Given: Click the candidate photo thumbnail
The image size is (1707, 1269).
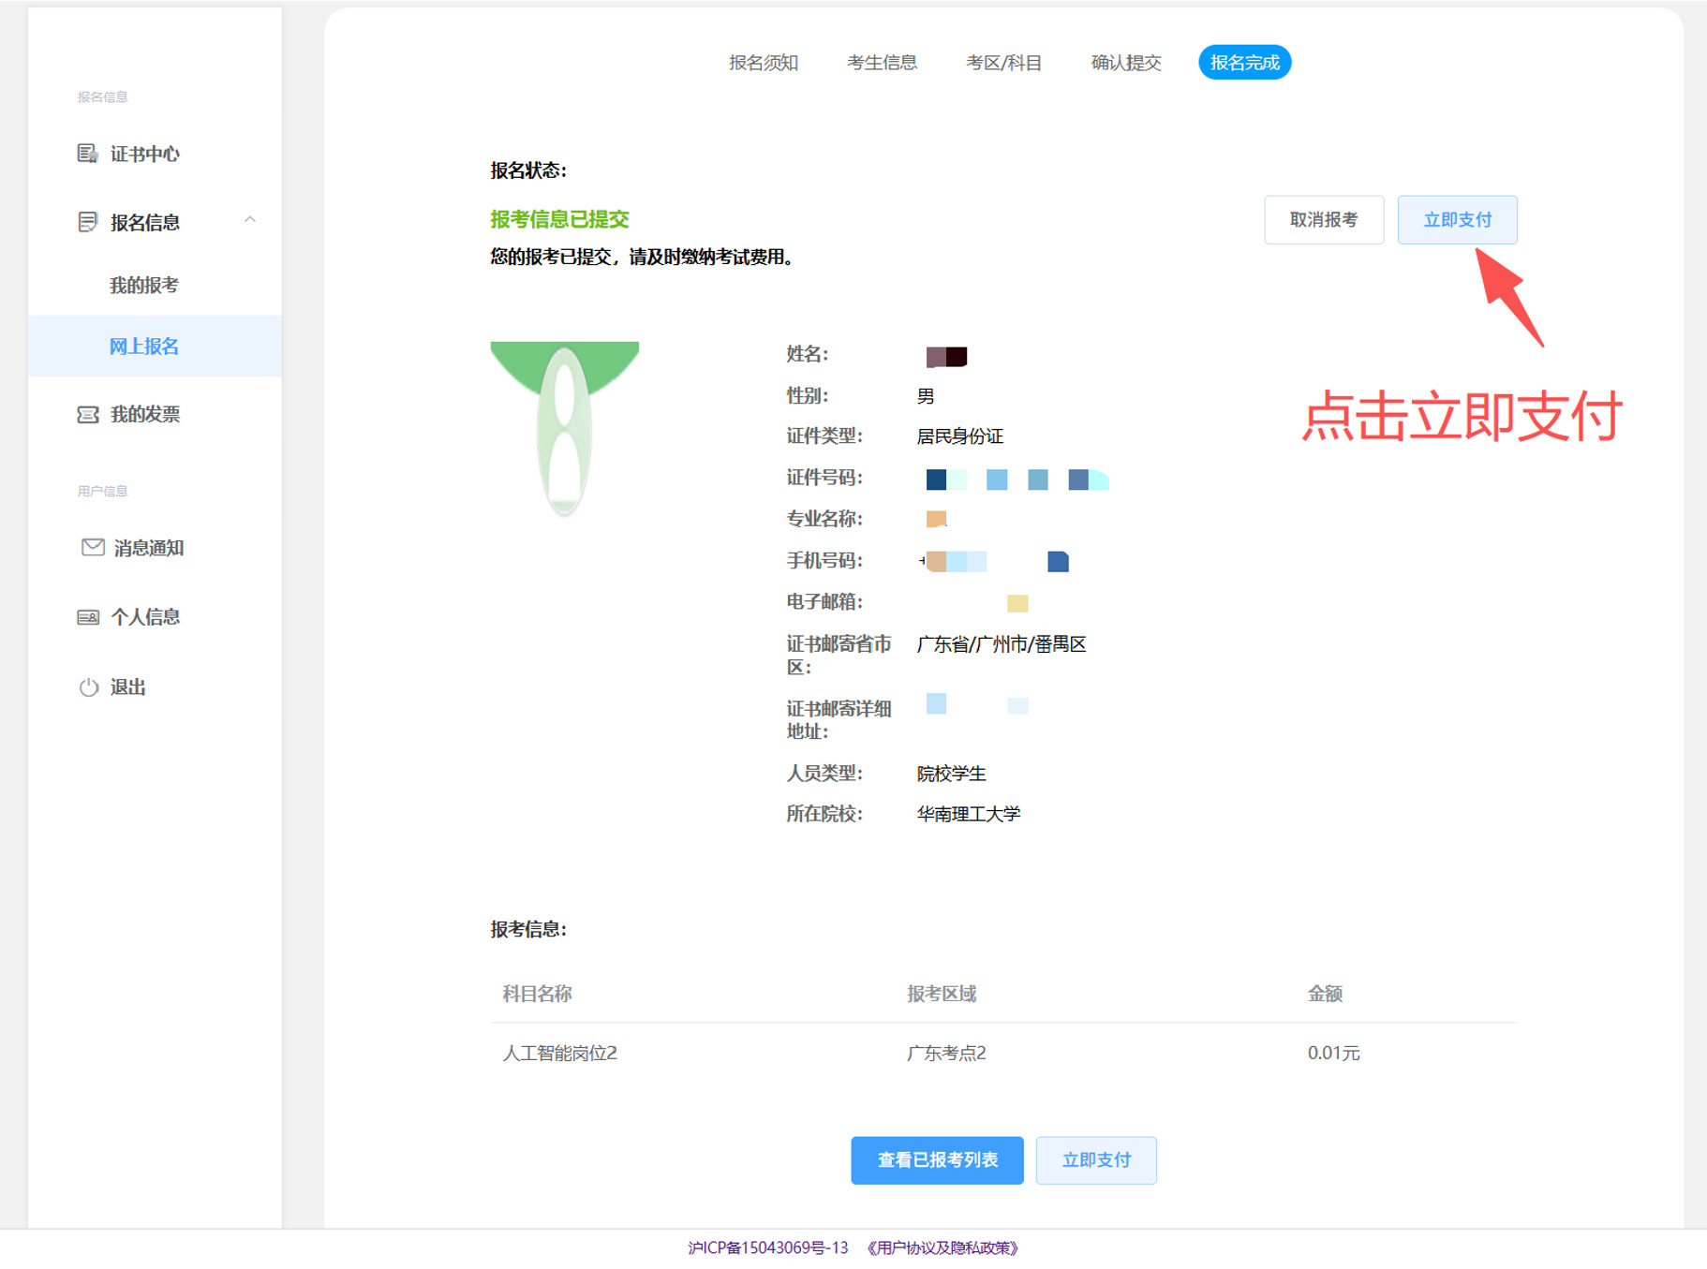Looking at the screenshot, I should (565, 429).
